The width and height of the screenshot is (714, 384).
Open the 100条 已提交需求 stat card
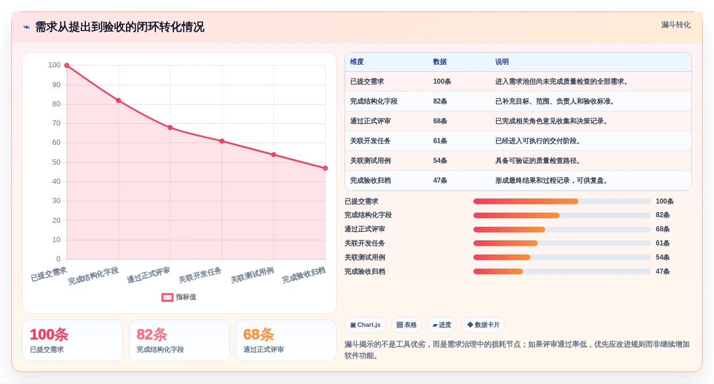click(x=72, y=340)
